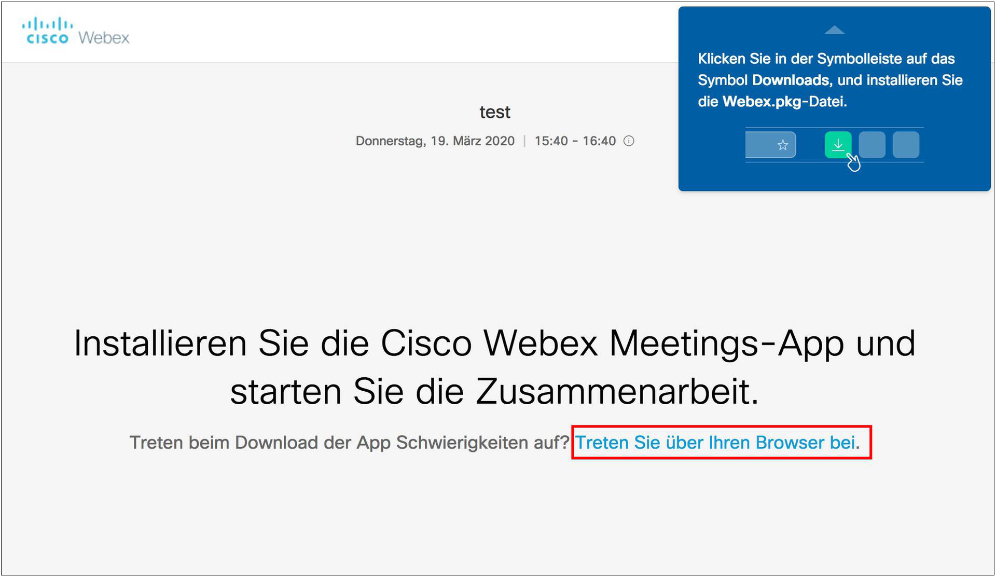Join via 'Treten Sie über Ihren Browser bei' link
996x577 pixels.
coord(715,443)
